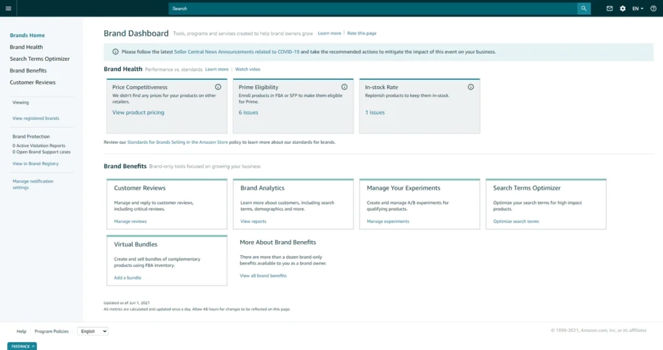The image size is (663, 350).
Task: Click the Price Competitiveness card title
Action: pos(140,87)
